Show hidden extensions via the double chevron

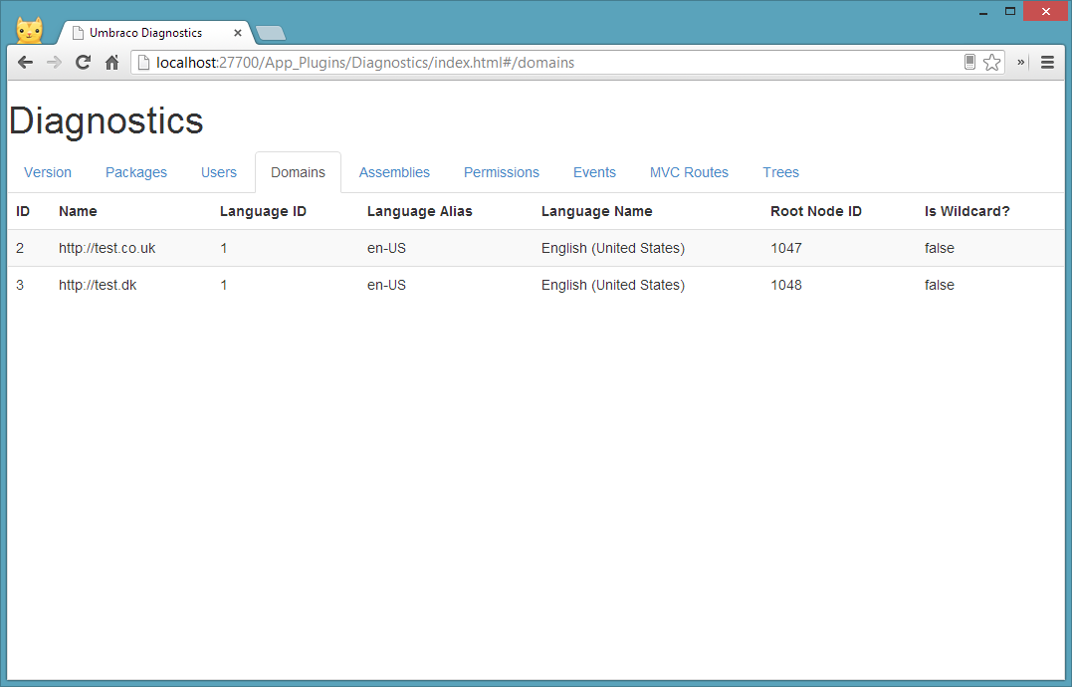tap(1020, 62)
